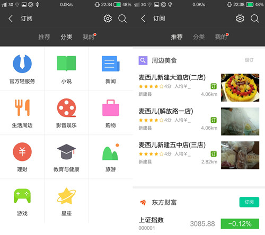Open 麦西儿新建大道店(二店) listing title
265x235 pixels.
tap(172, 77)
